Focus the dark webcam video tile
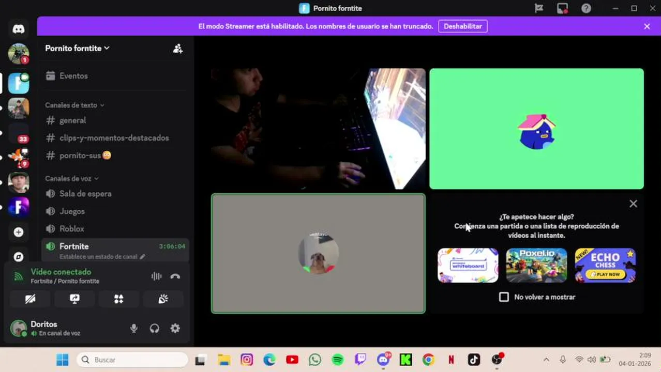 [x=318, y=129]
